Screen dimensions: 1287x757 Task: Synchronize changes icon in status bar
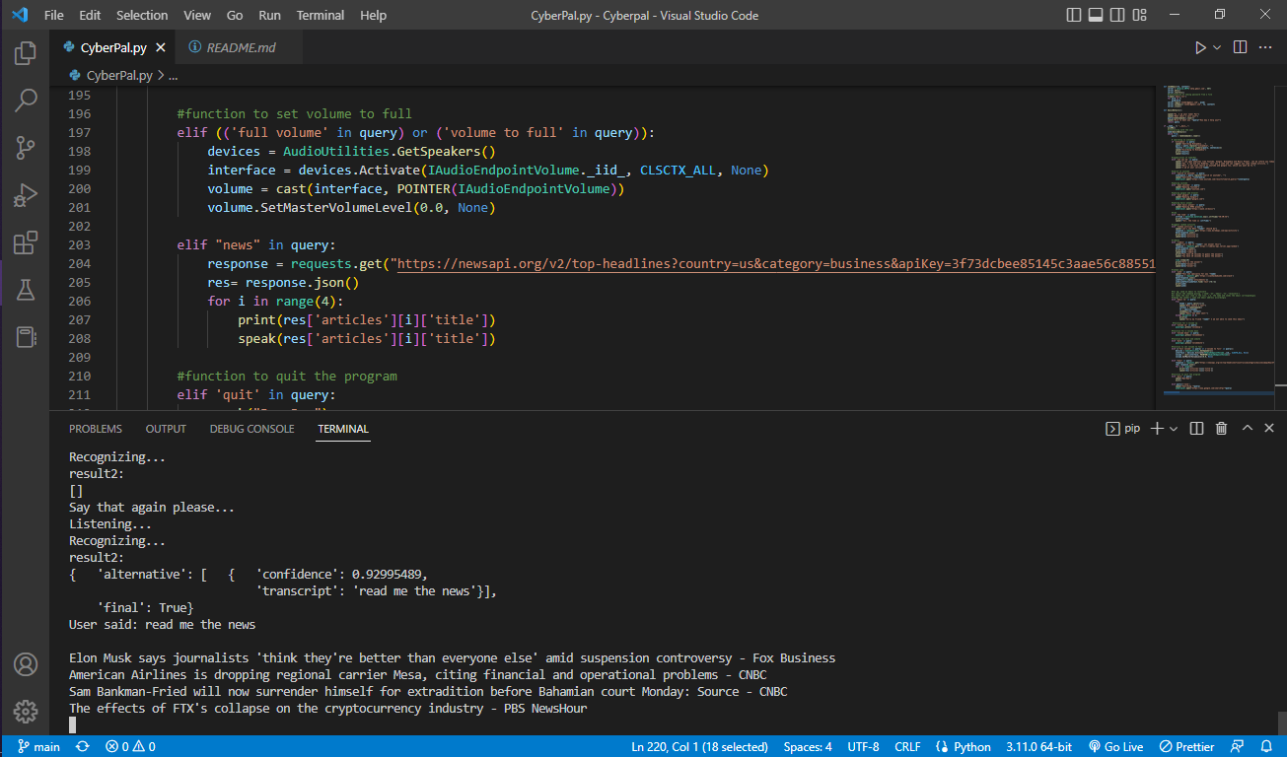pyautogui.click(x=83, y=747)
